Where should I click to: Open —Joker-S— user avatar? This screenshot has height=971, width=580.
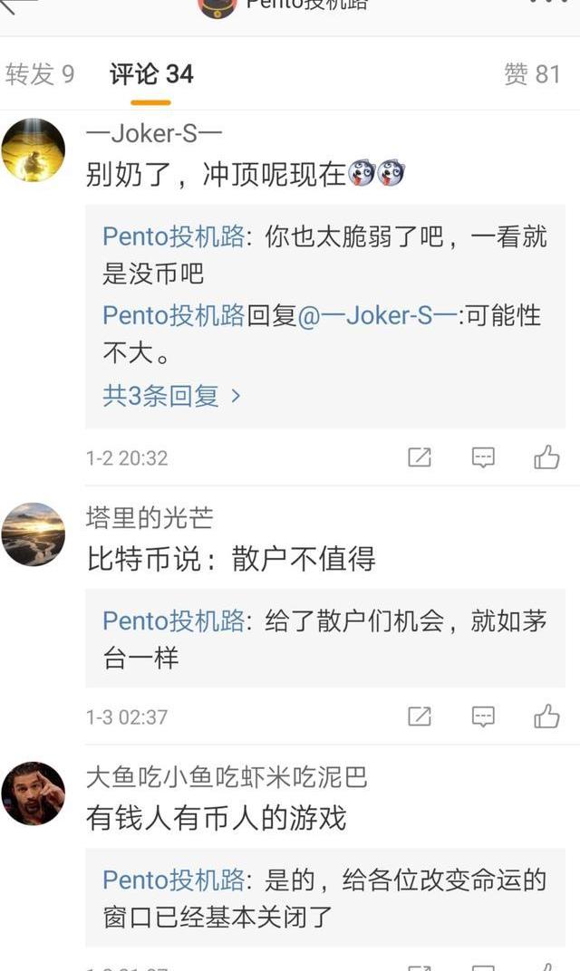click(x=34, y=150)
